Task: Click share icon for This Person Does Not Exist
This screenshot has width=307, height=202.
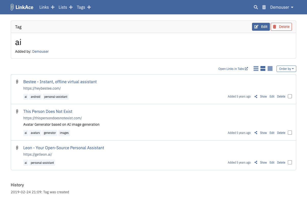Action: pos(256,133)
